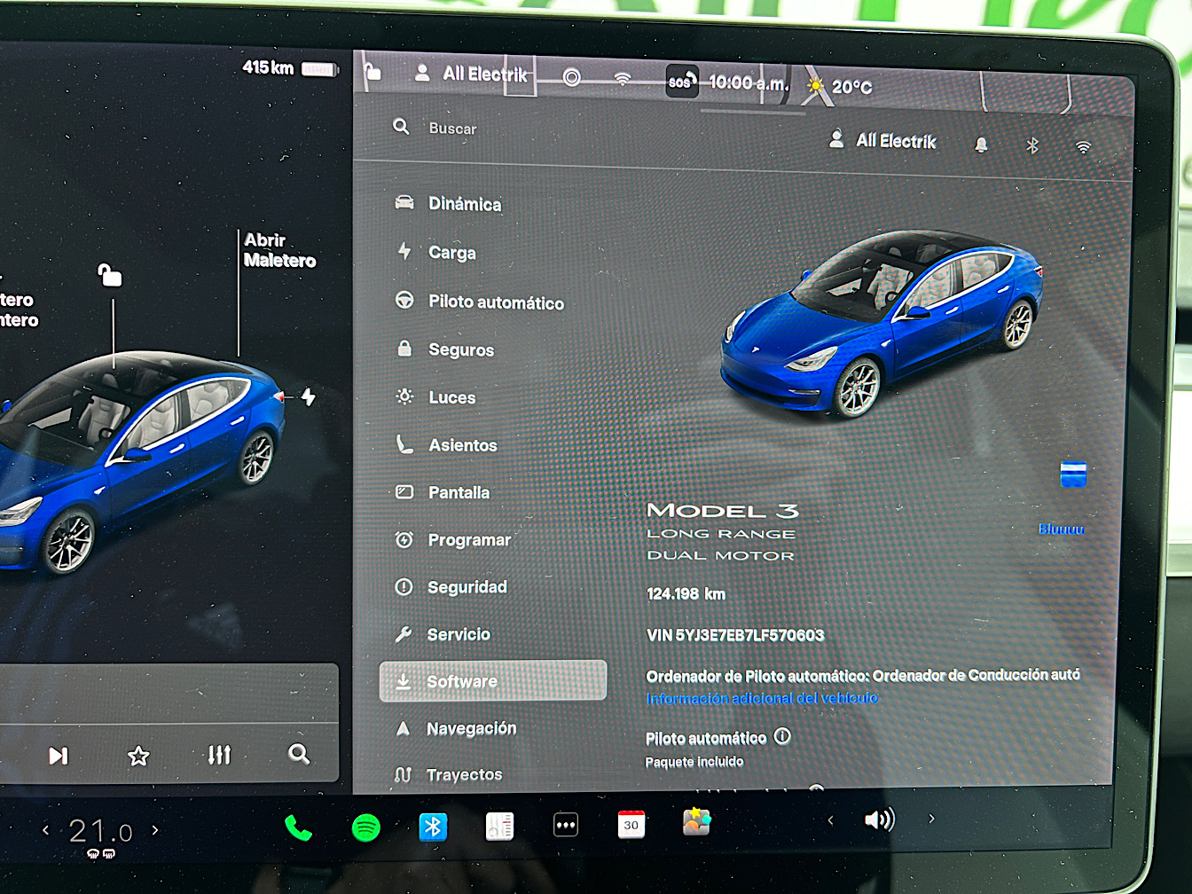Tap the favorite star icon in media player
Viewport: 1192px width, 894px height.
coord(138,756)
